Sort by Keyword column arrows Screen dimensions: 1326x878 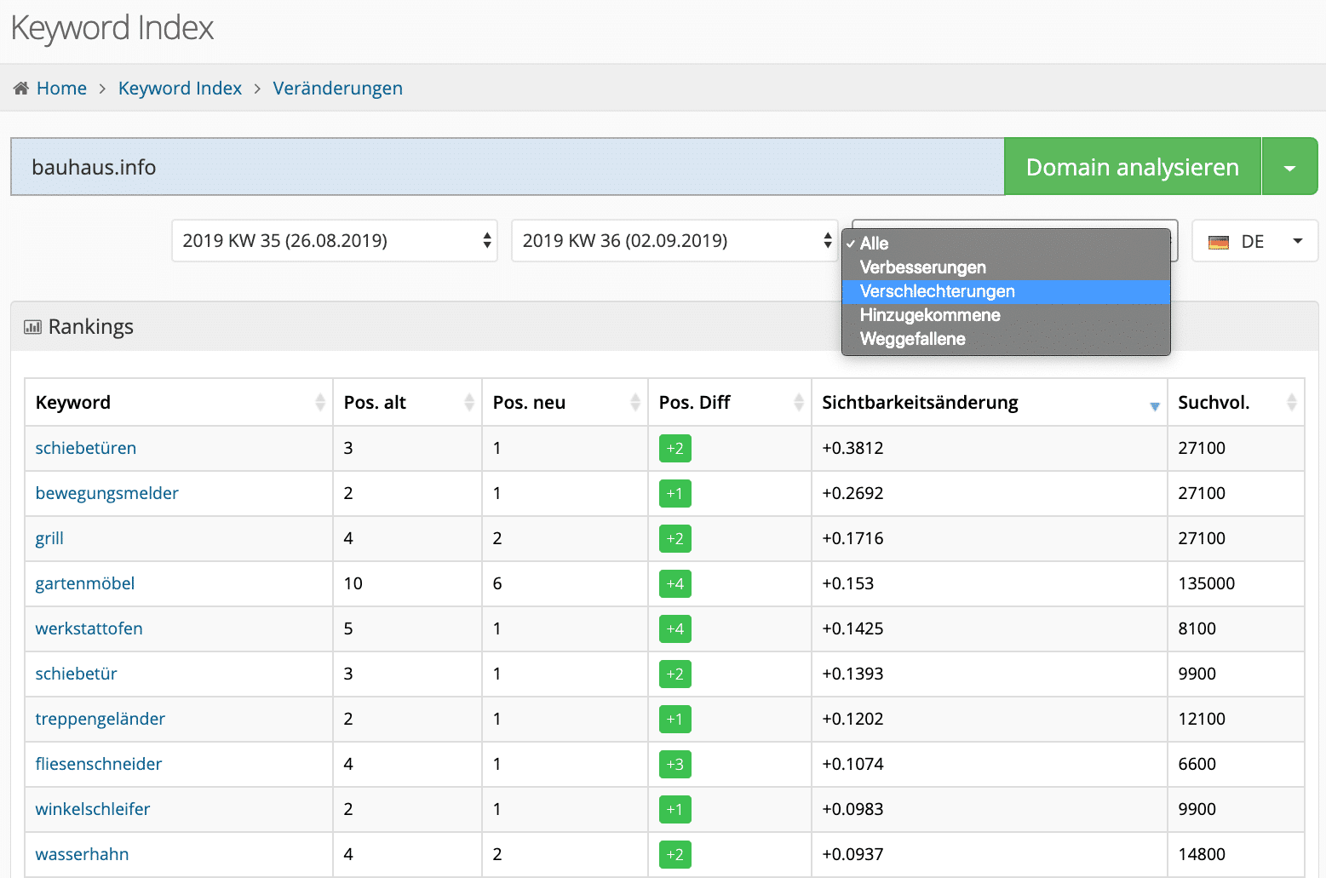320,402
